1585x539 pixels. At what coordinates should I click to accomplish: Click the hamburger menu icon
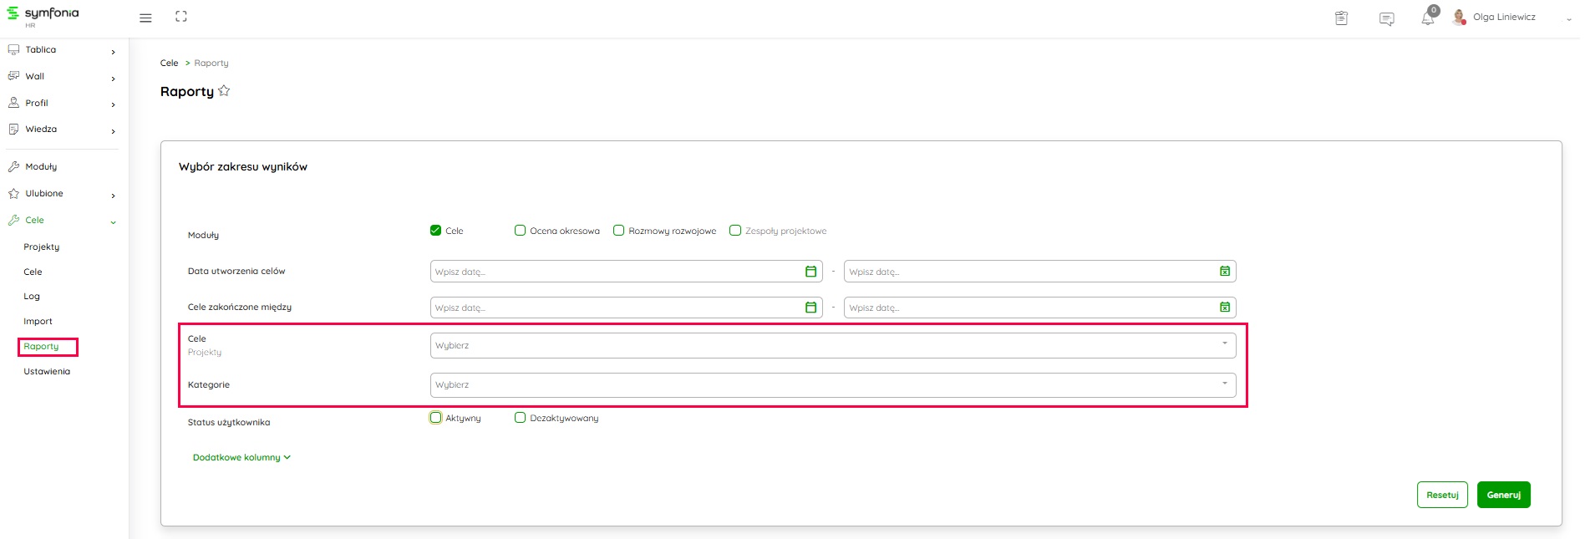[x=145, y=18]
